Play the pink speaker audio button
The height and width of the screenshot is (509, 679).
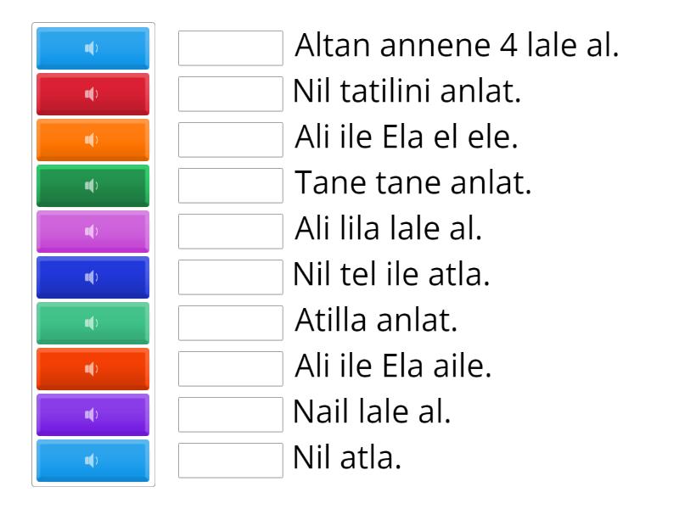tap(93, 232)
